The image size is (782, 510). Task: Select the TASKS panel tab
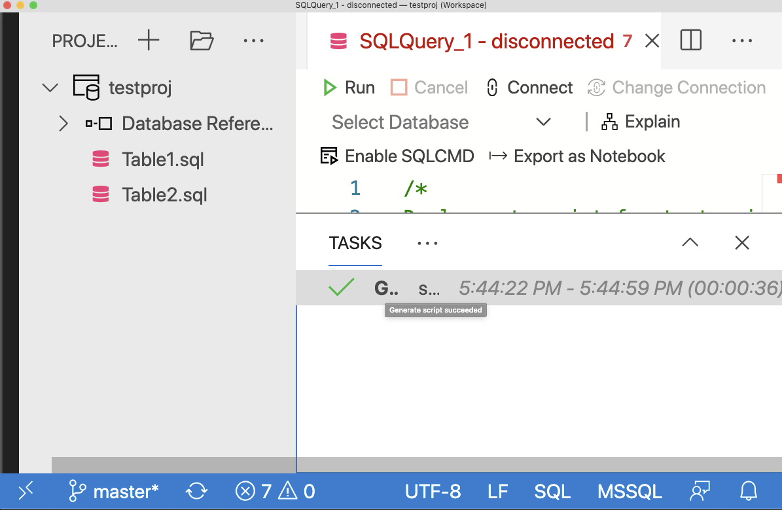(355, 243)
